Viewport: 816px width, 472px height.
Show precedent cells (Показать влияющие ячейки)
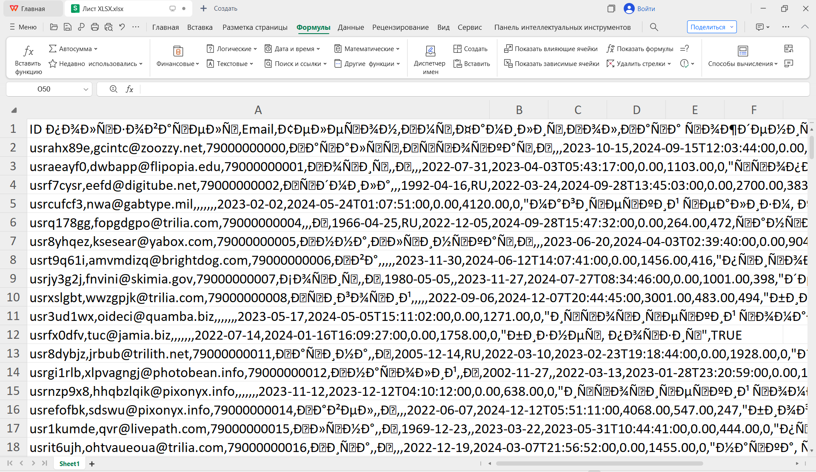tap(551, 49)
